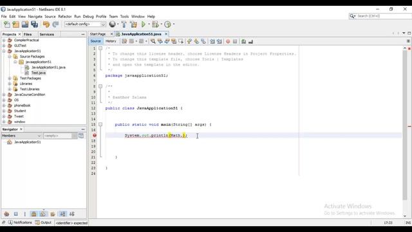
Task: Shift the line right in the editor toolbar
Action: [219, 41]
